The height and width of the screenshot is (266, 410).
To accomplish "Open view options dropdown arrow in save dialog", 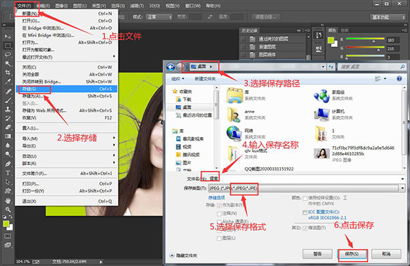I will 385,78.
